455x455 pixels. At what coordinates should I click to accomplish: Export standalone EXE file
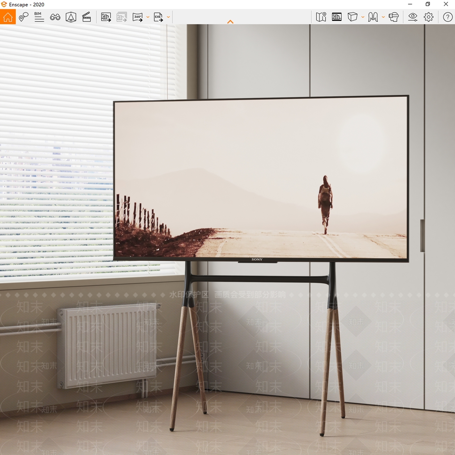158,17
